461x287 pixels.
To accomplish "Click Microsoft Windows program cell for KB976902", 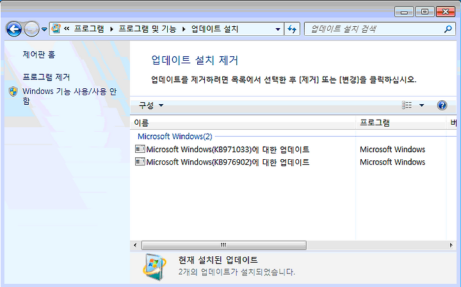I will pos(392,162).
